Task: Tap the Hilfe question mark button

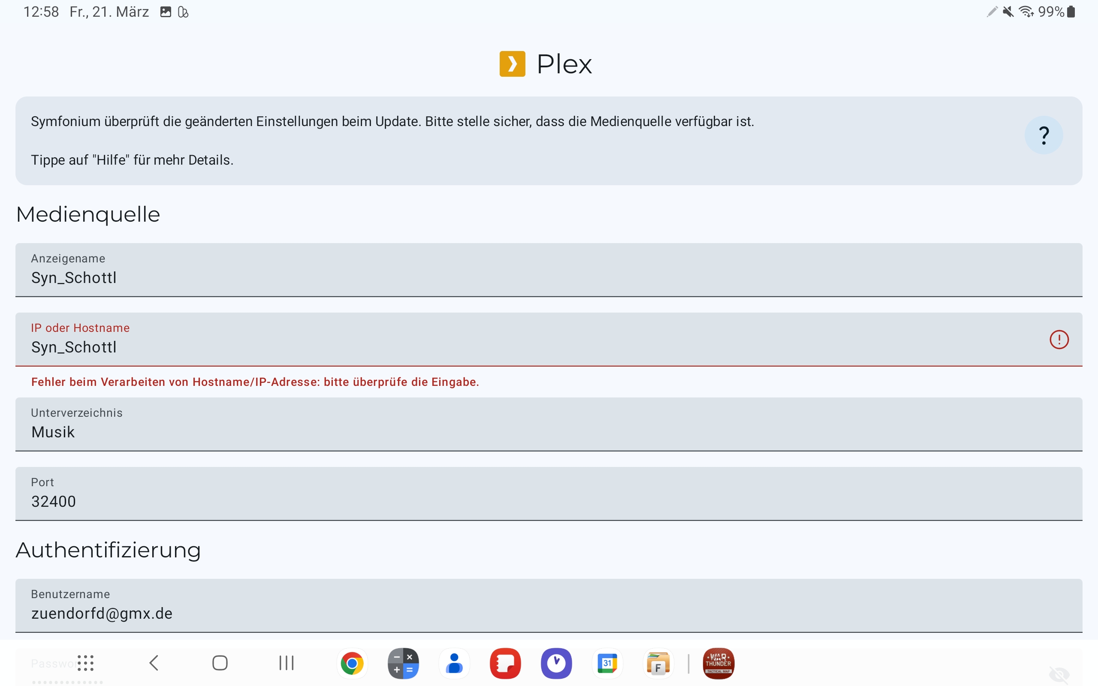Action: point(1044,135)
